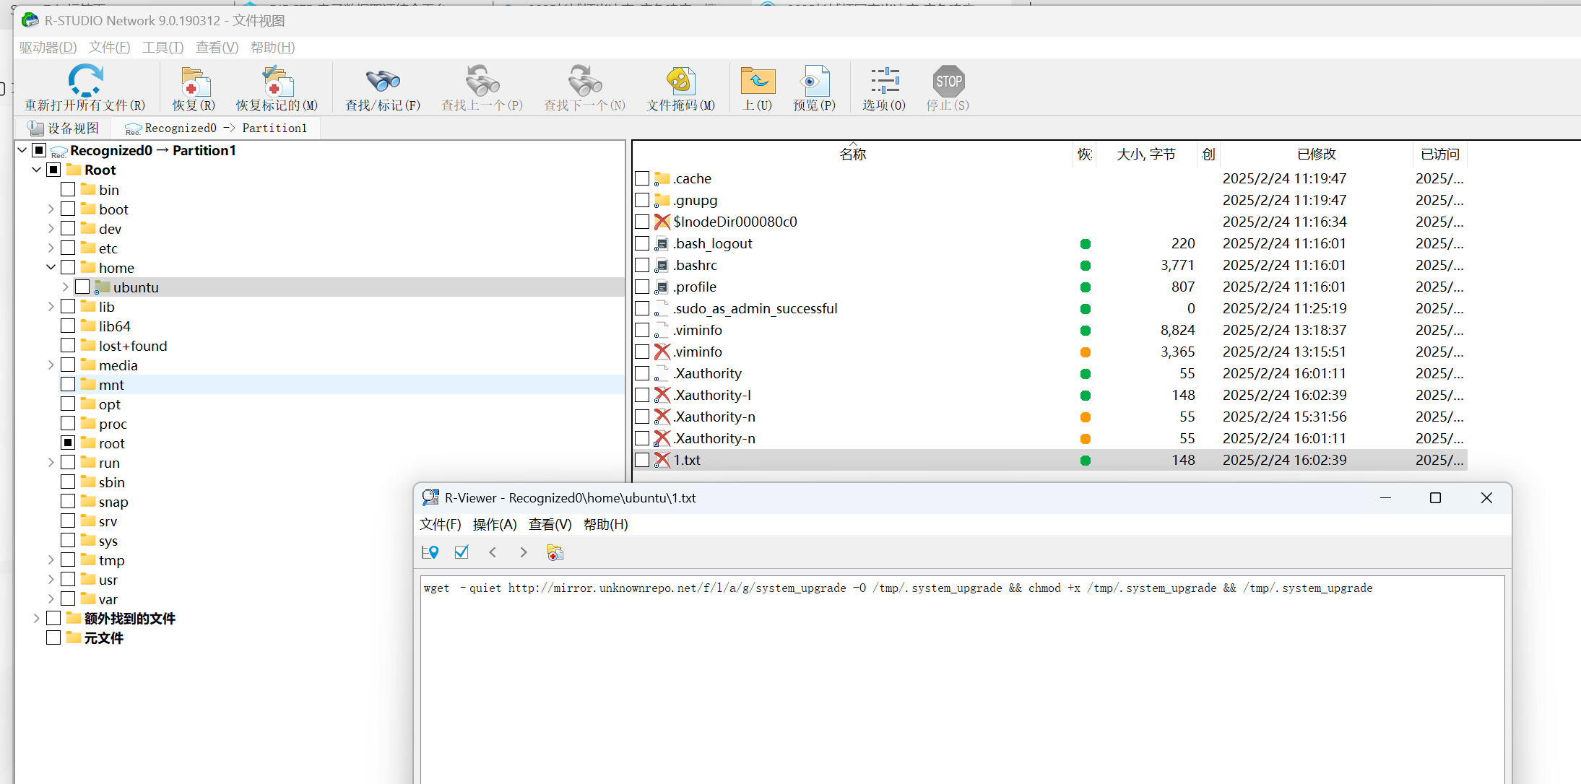Click Recover Marked (恢复标记的) icon
This screenshot has height=784, width=1581.
coord(277,82)
